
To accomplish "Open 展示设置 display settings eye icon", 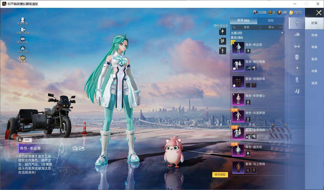I will [x=23, y=39].
